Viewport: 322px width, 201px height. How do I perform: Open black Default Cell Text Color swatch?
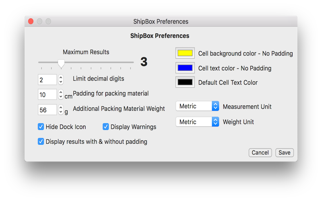185,82
